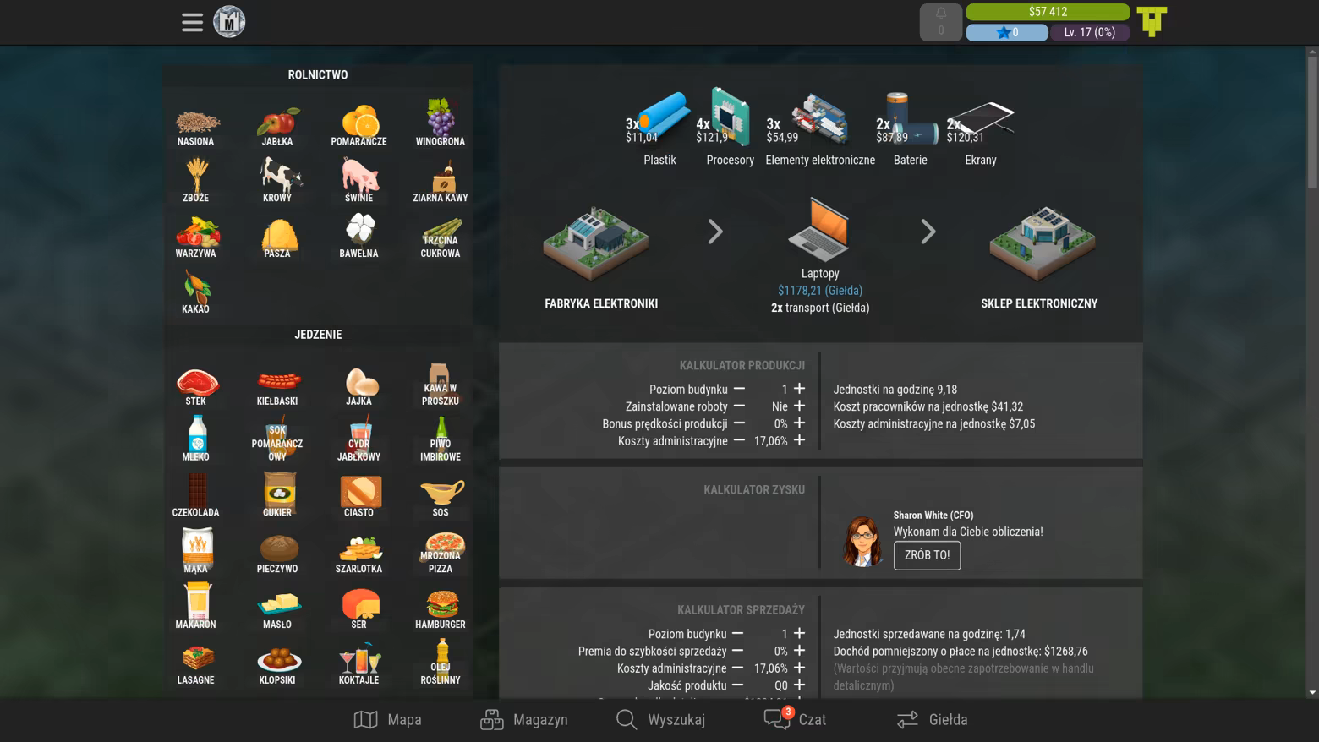Open the hamburger menu

192,22
